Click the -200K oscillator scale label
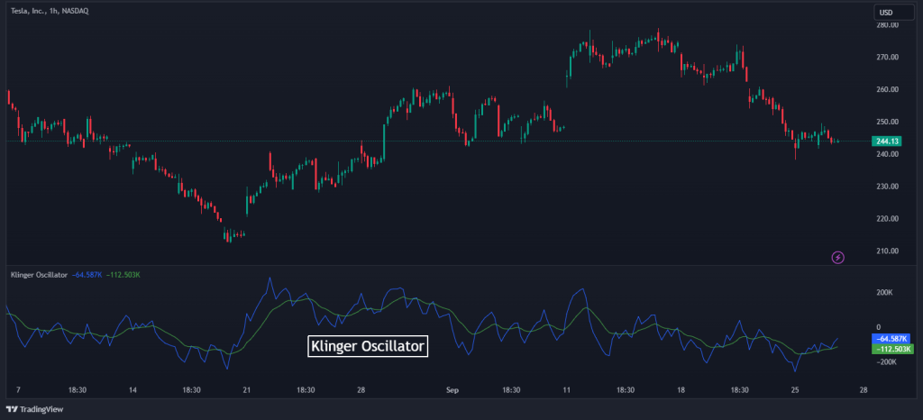Viewport: 923px width, 420px height. point(884,361)
